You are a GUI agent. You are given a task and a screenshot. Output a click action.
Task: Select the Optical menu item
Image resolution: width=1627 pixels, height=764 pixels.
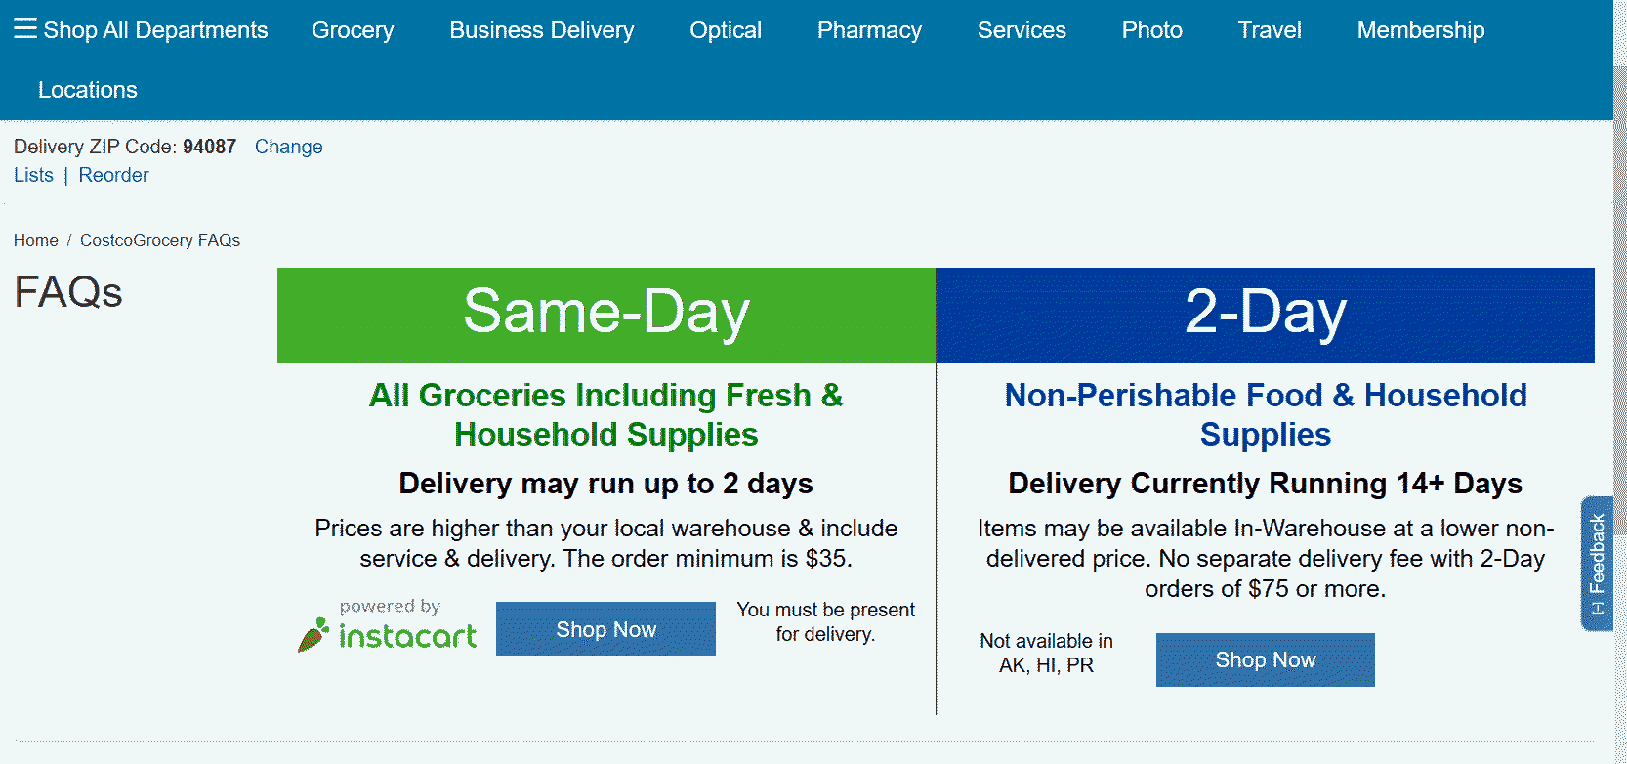725,30
